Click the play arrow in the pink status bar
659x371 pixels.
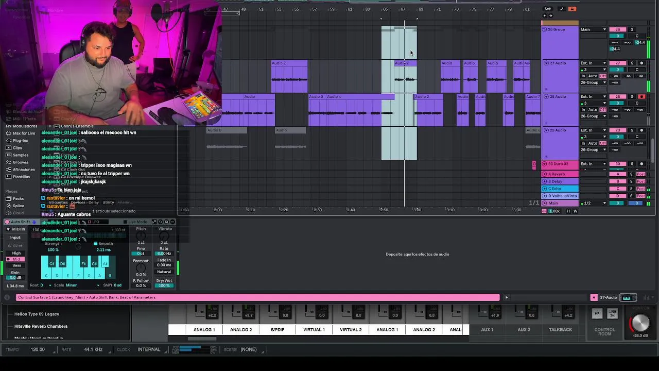[506, 297]
